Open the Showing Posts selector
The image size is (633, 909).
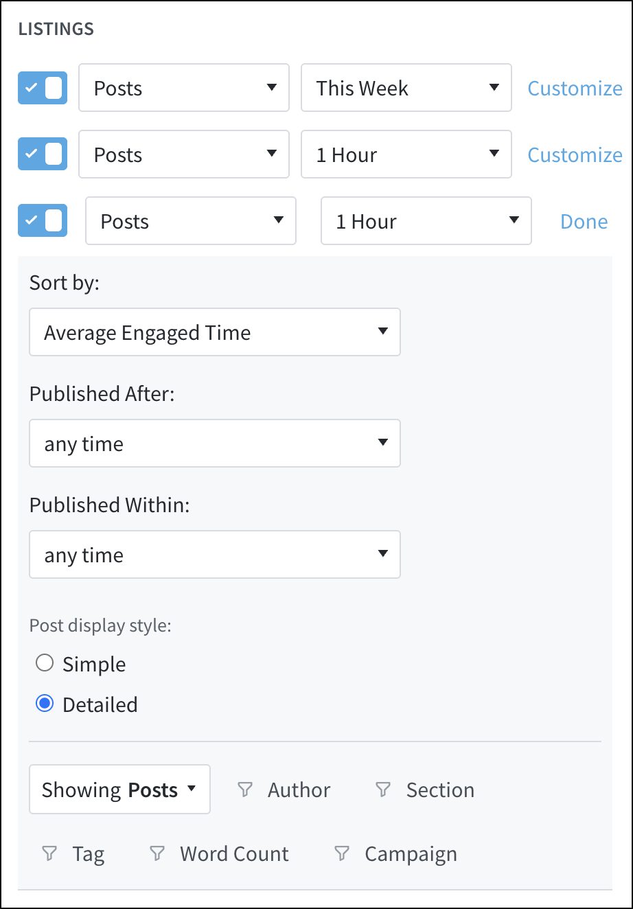point(119,790)
